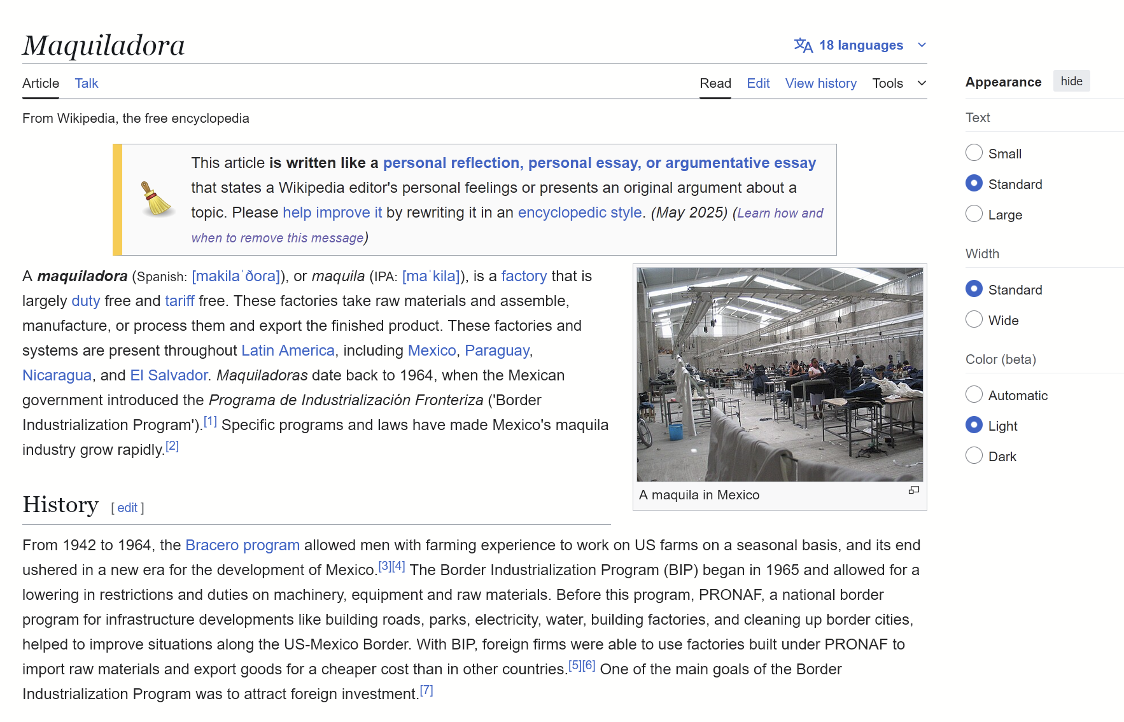The height and width of the screenshot is (722, 1124).
Task: Open Spanish IPA pronunciation [makilaˈðora] link
Action: coord(236,276)
